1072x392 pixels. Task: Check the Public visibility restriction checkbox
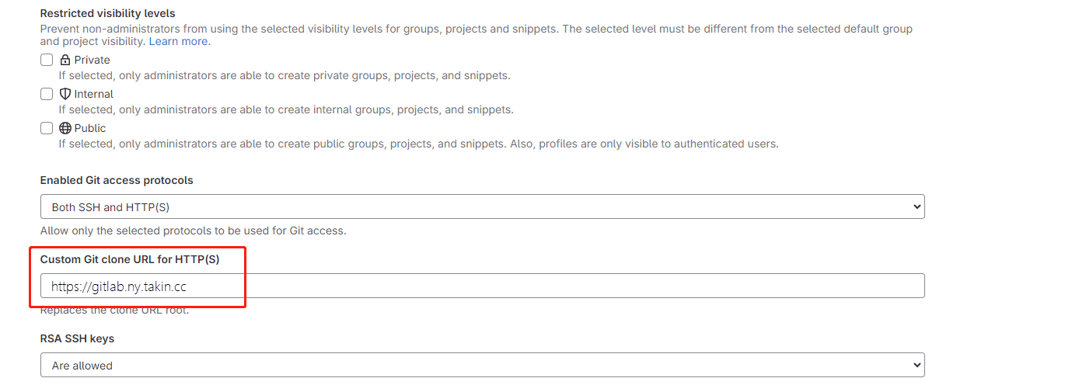coord(47,128)
